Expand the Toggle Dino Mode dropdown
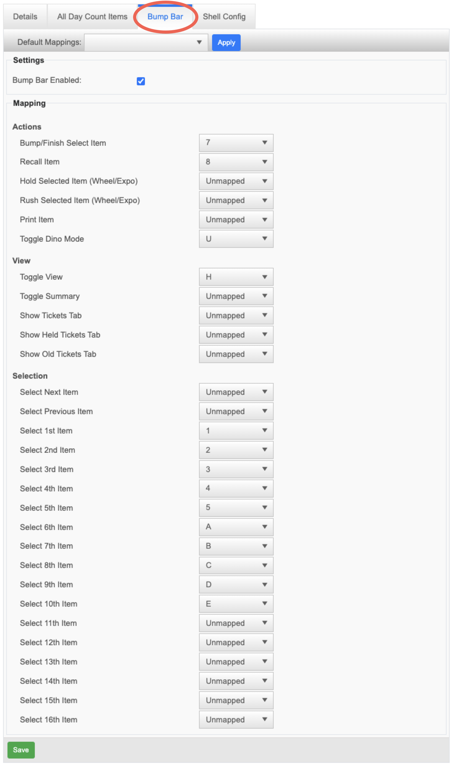 (236, 239)
